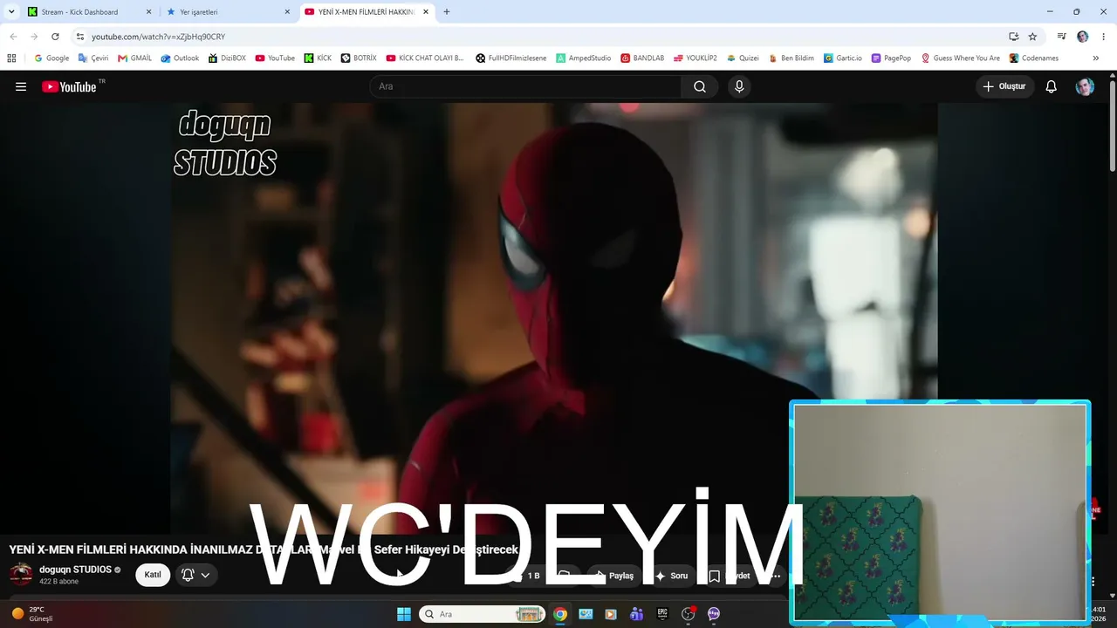The height and width of the screenshot is (628, 1117).
Task: Close the YENİ X-MEN FİLMLERİ tab
Action: 425,12
